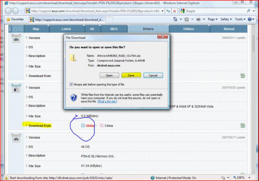
Task: Click the RSS feeds toolbar icon
Action: (186, 19)
